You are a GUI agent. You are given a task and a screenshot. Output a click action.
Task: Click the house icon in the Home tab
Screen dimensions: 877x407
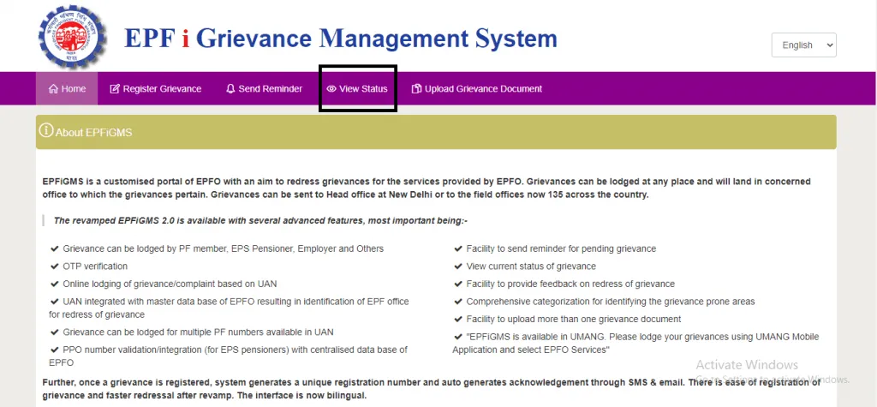pyautogui.click(x=54, y=89)
